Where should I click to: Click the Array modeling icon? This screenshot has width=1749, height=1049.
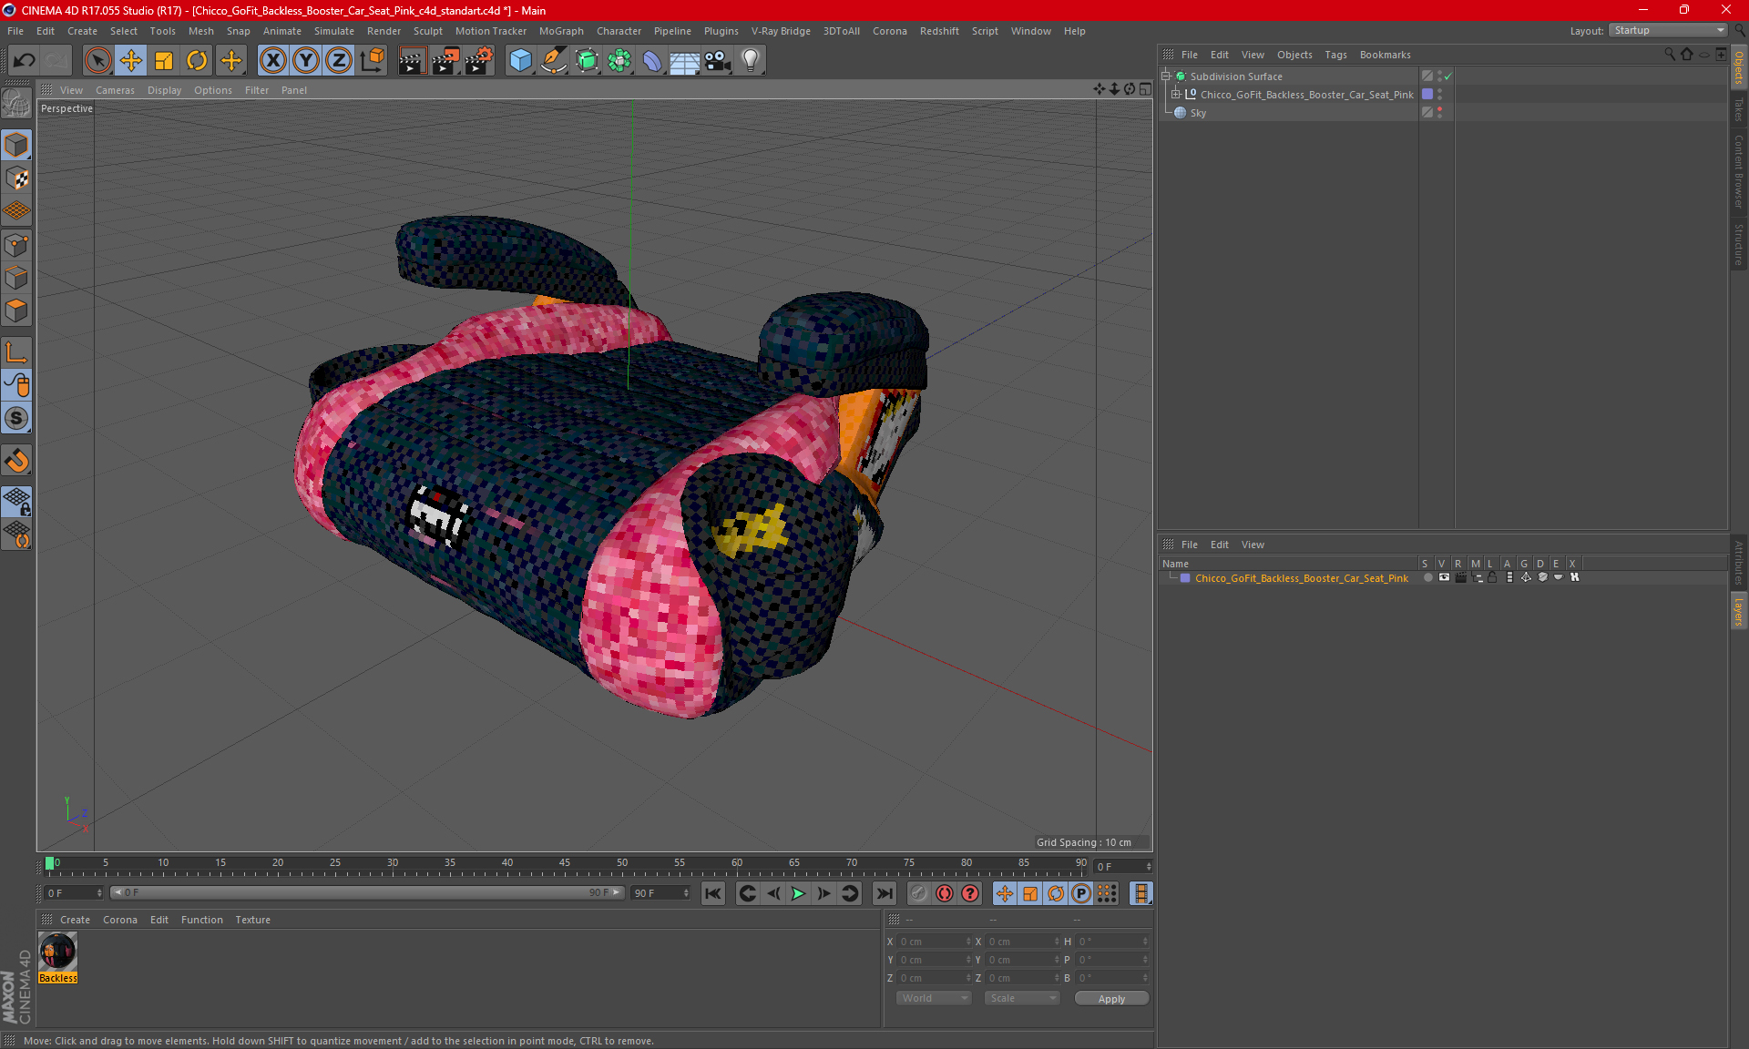(x=619, y=61)
